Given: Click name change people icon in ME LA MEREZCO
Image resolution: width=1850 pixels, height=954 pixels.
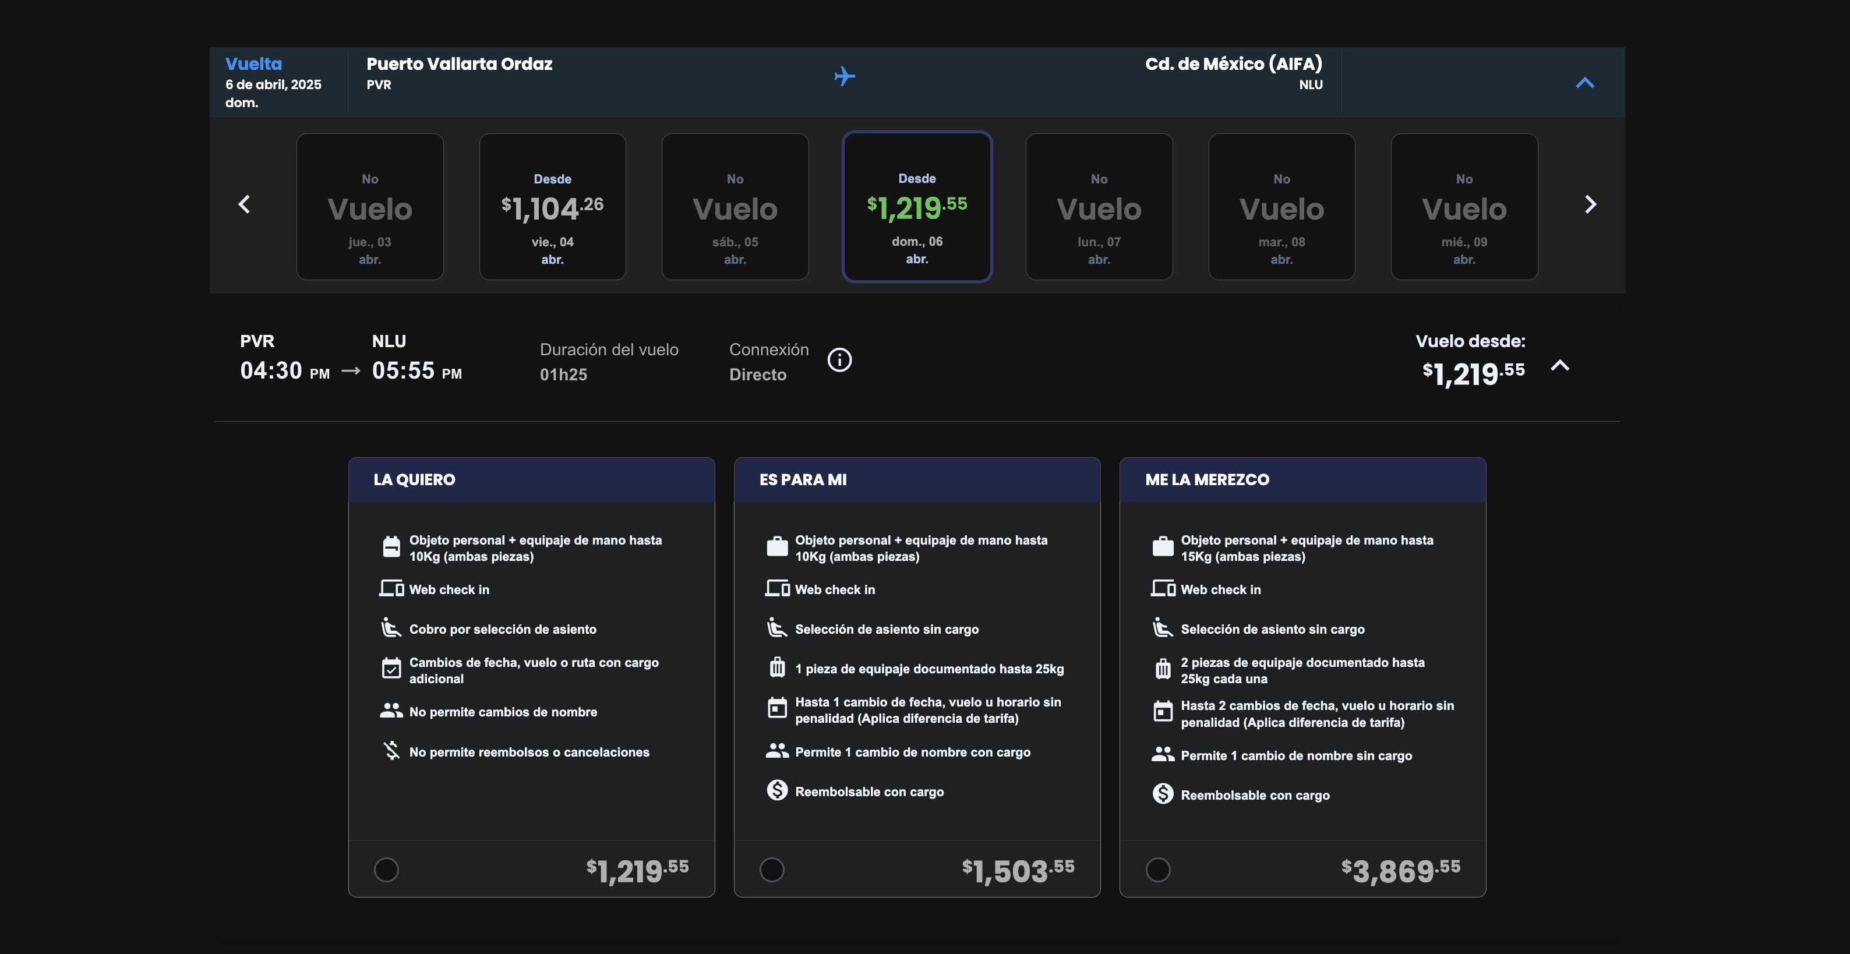Looking at the screenshot, I should click(1162, 754).
